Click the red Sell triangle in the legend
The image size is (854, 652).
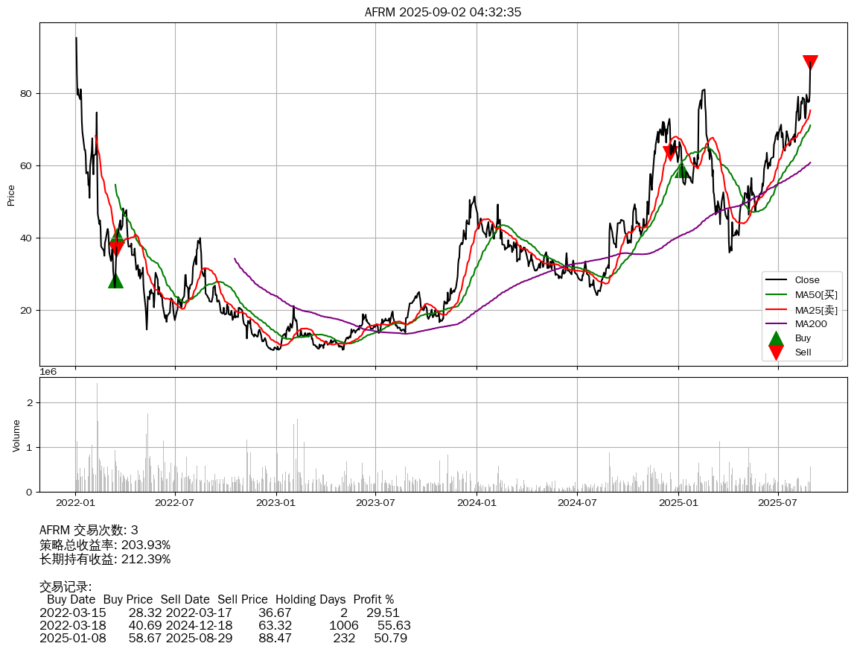pyautogui.click(x=776, y=352)
